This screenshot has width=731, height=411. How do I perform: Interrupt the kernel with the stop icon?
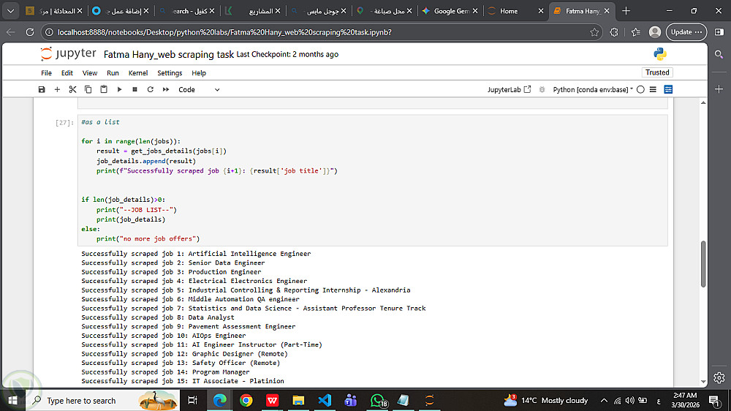(x=135, y=89)
